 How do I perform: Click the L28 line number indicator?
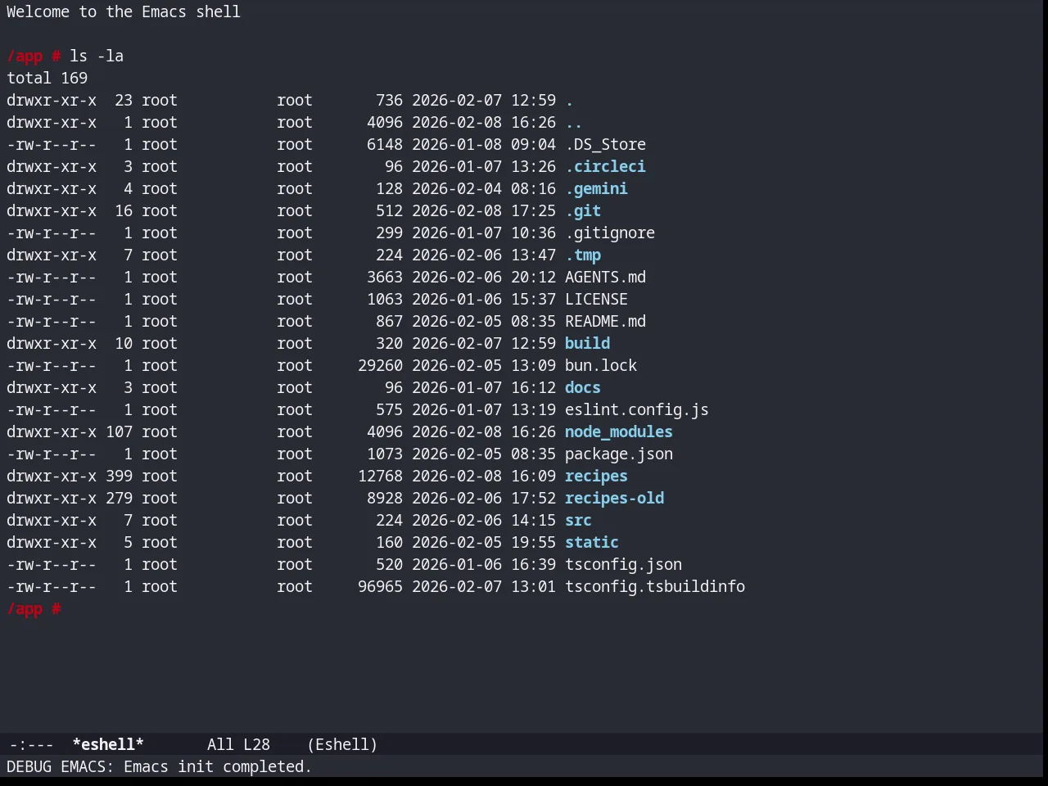[x=256, y=744]
